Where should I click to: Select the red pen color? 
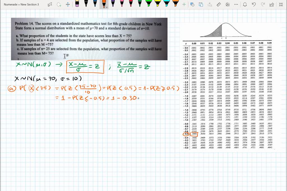point(131,4)
